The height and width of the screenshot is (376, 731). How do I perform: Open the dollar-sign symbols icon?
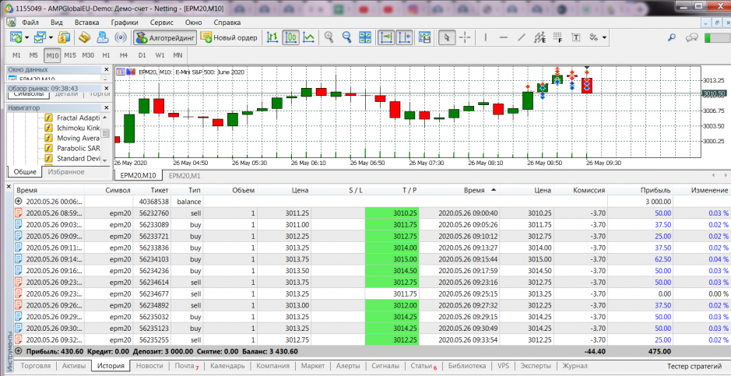pyautogui.click(x=64, y=37)
